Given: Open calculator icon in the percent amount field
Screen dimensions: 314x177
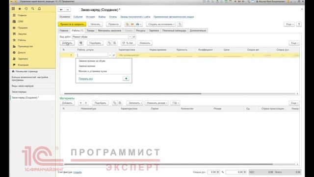Looking at the screenshot, I should (x=244, y=172).
